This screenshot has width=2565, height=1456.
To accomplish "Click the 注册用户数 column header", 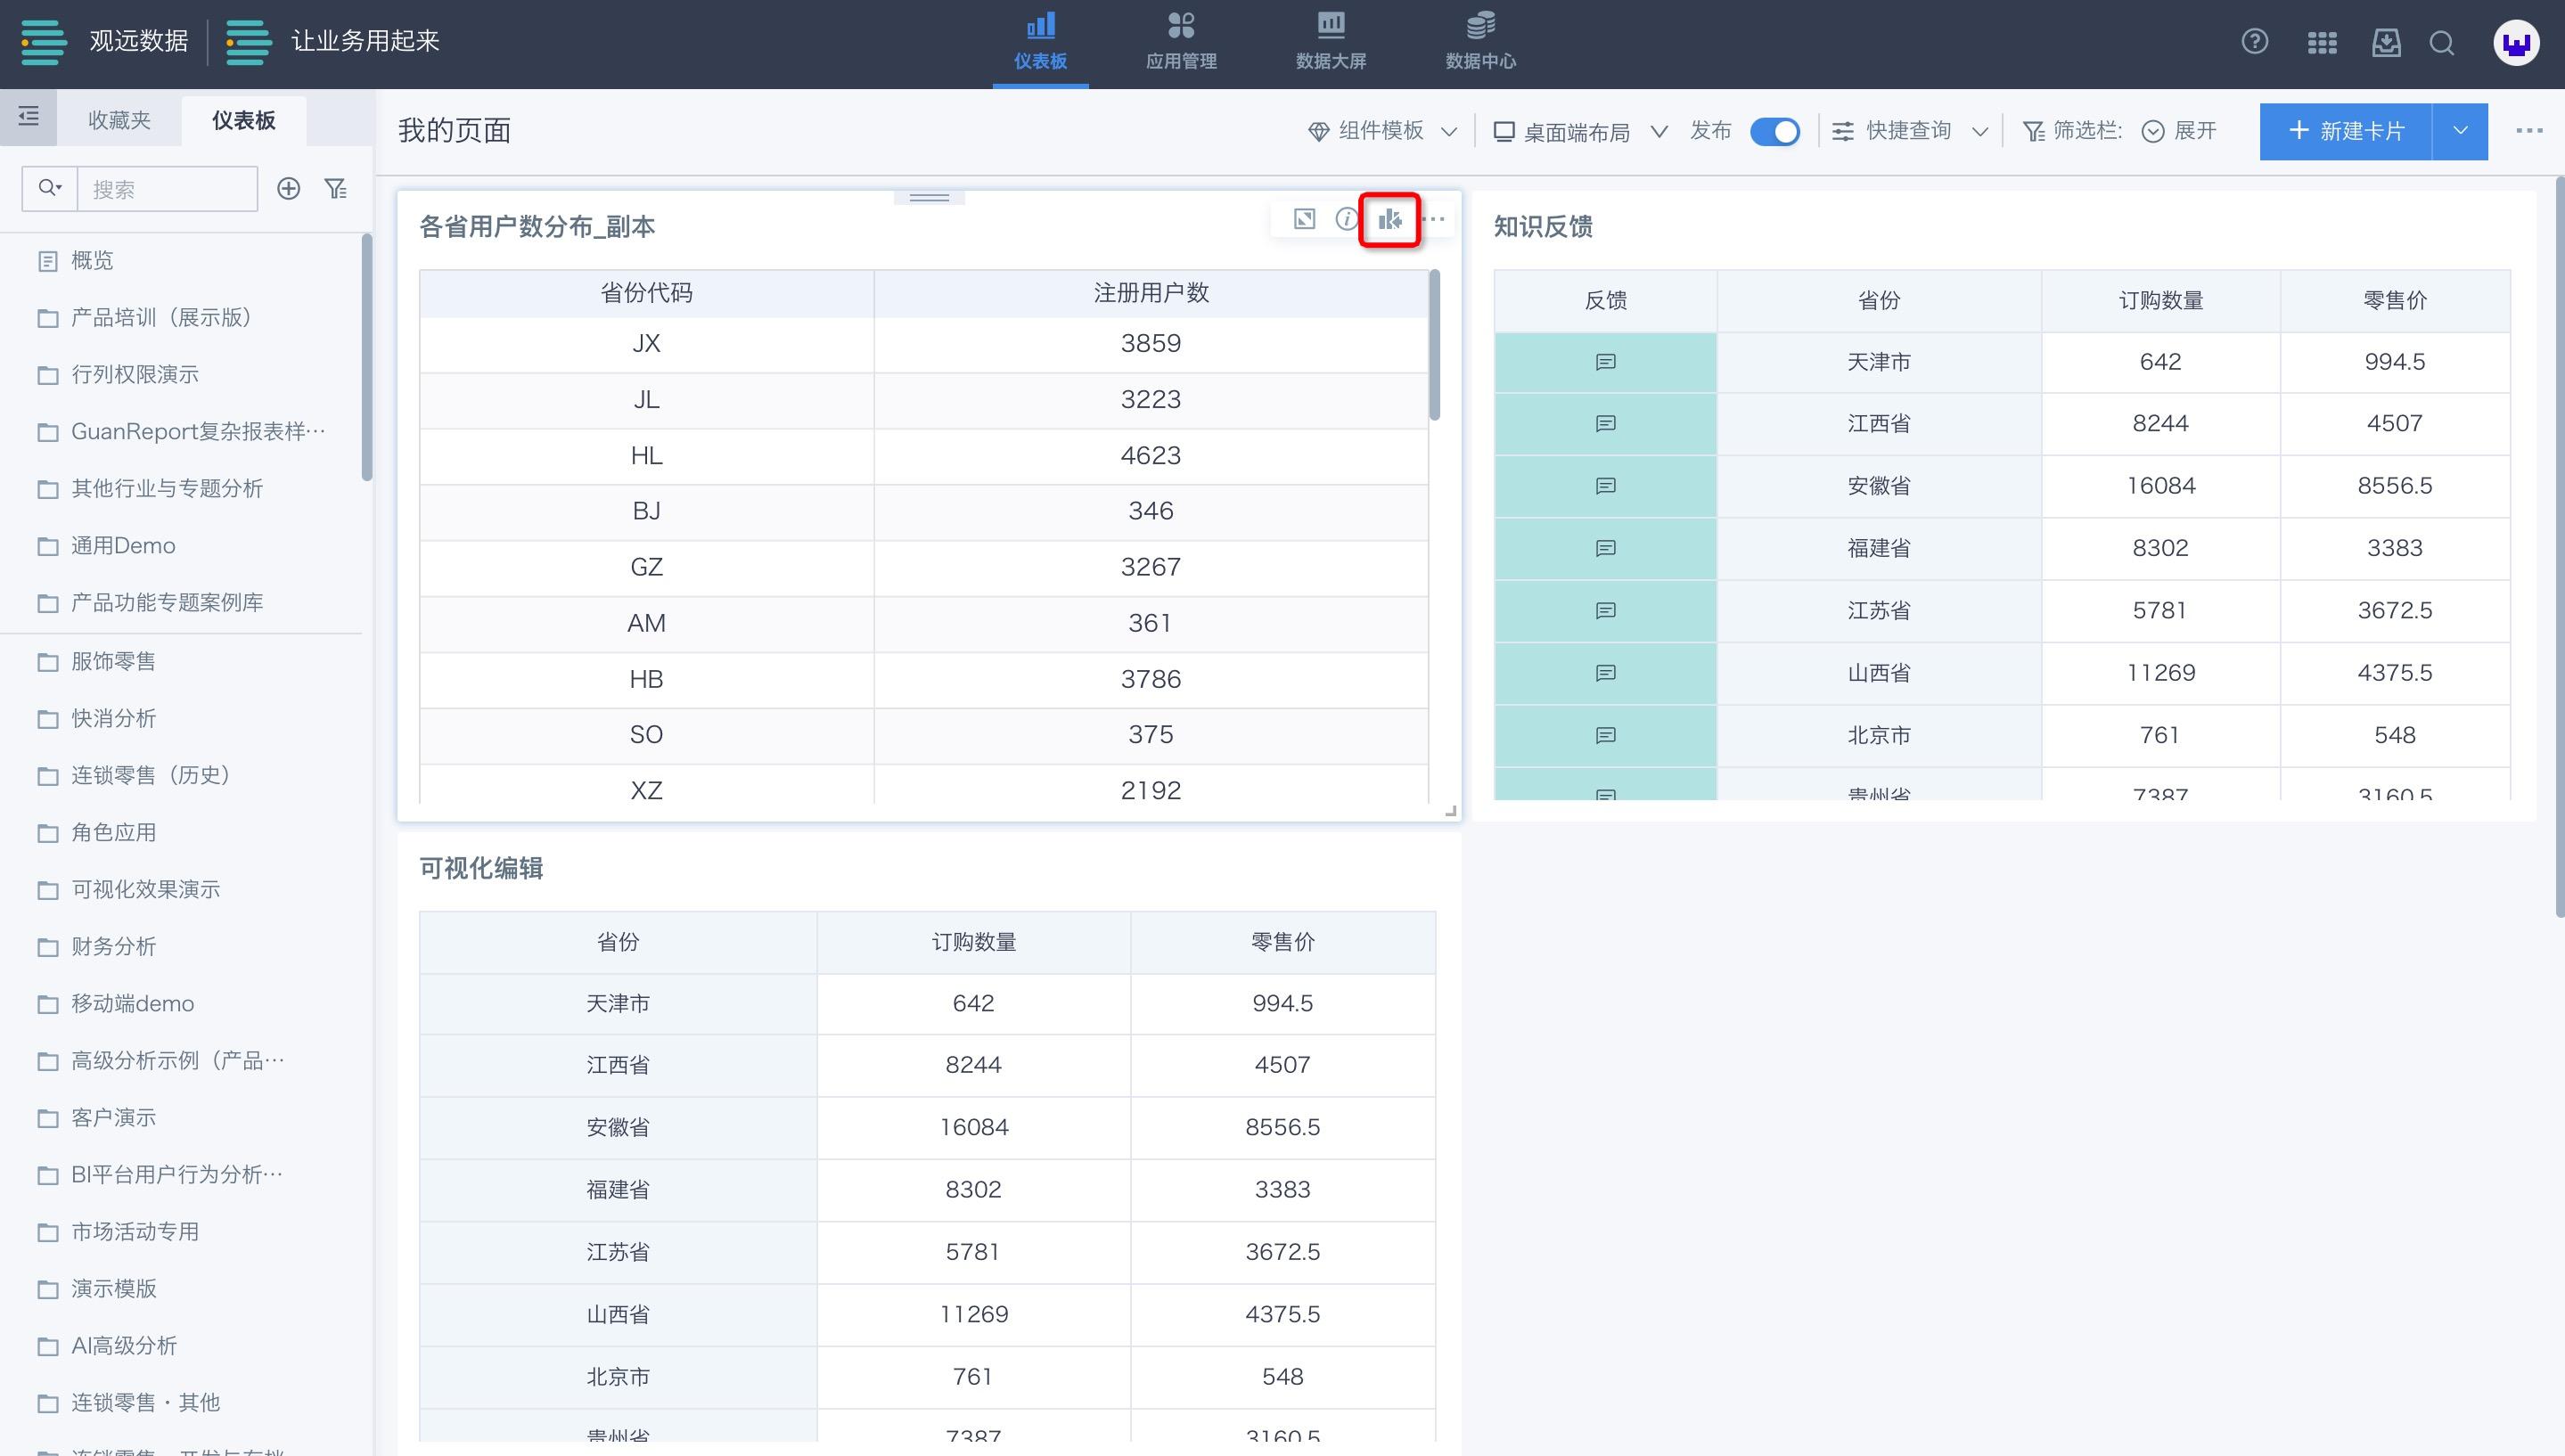I will coord(1151,293).
